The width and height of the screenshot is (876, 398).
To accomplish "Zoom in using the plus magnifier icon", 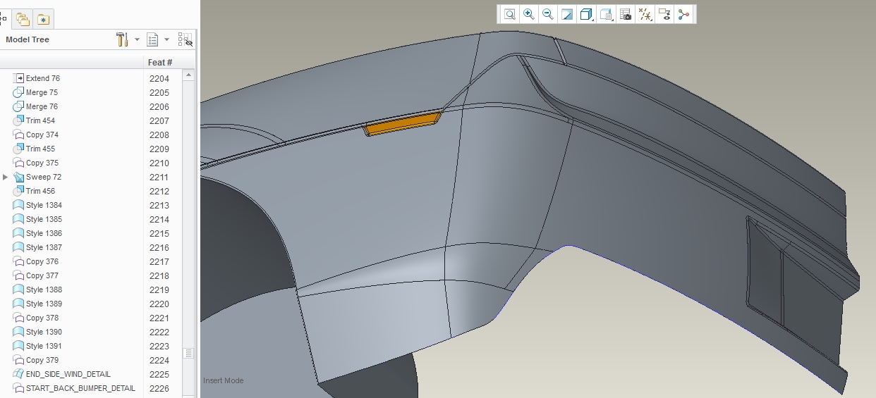I will 528,14.
